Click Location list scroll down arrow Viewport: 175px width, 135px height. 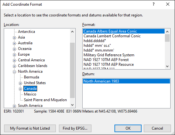click(x=72, y=105)
